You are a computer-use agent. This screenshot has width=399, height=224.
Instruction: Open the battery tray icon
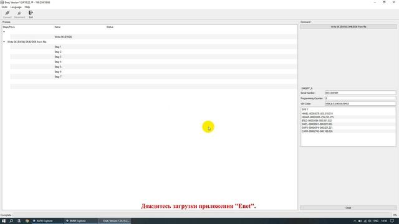coord(360,221)
